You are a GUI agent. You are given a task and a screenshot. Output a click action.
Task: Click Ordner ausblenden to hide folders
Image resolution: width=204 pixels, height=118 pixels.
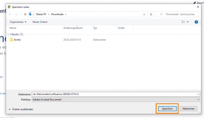coord(21,109)
